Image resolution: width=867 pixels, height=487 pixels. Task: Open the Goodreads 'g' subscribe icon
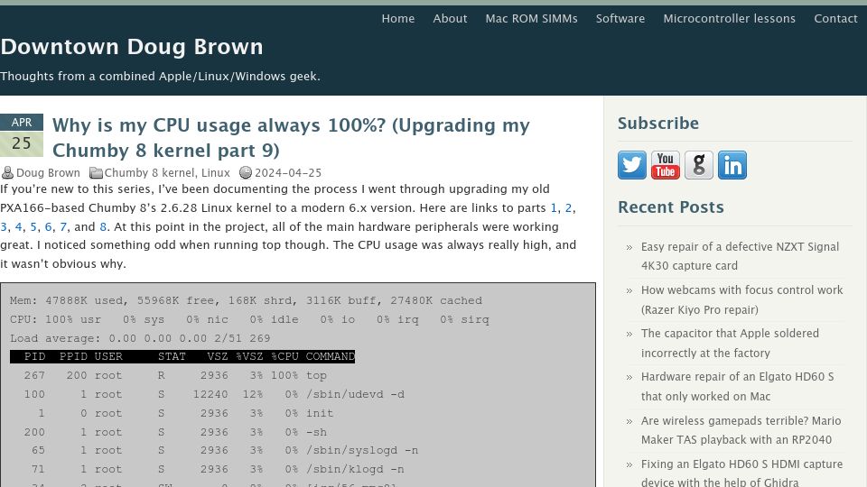(x=699, y=165)
